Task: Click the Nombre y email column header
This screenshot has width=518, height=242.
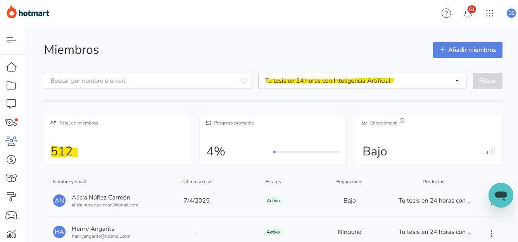Action: pos(70,182)
